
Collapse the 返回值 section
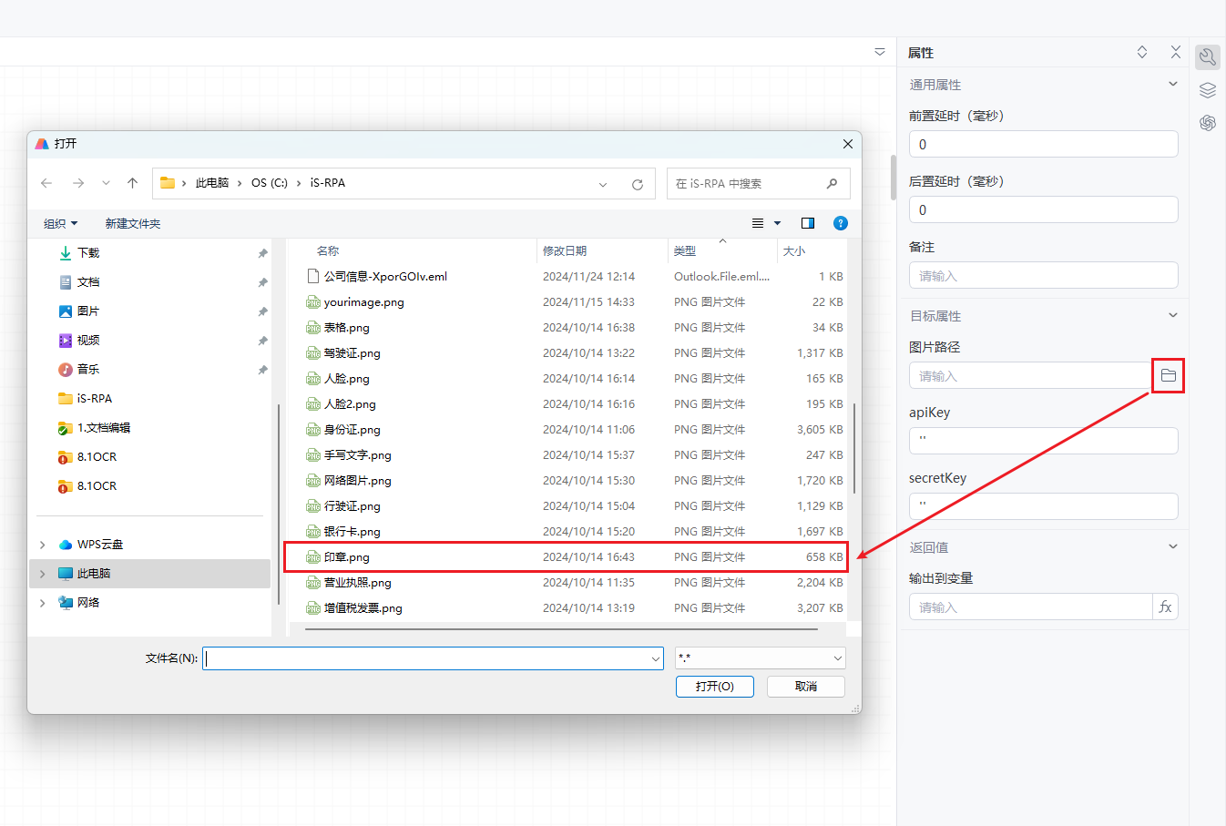coord(1173,546)
